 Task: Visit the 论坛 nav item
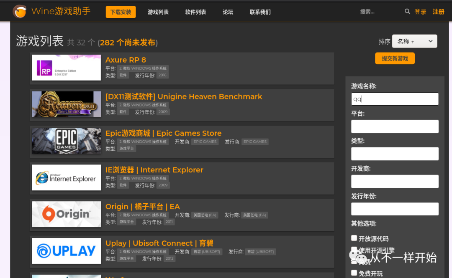228,12
